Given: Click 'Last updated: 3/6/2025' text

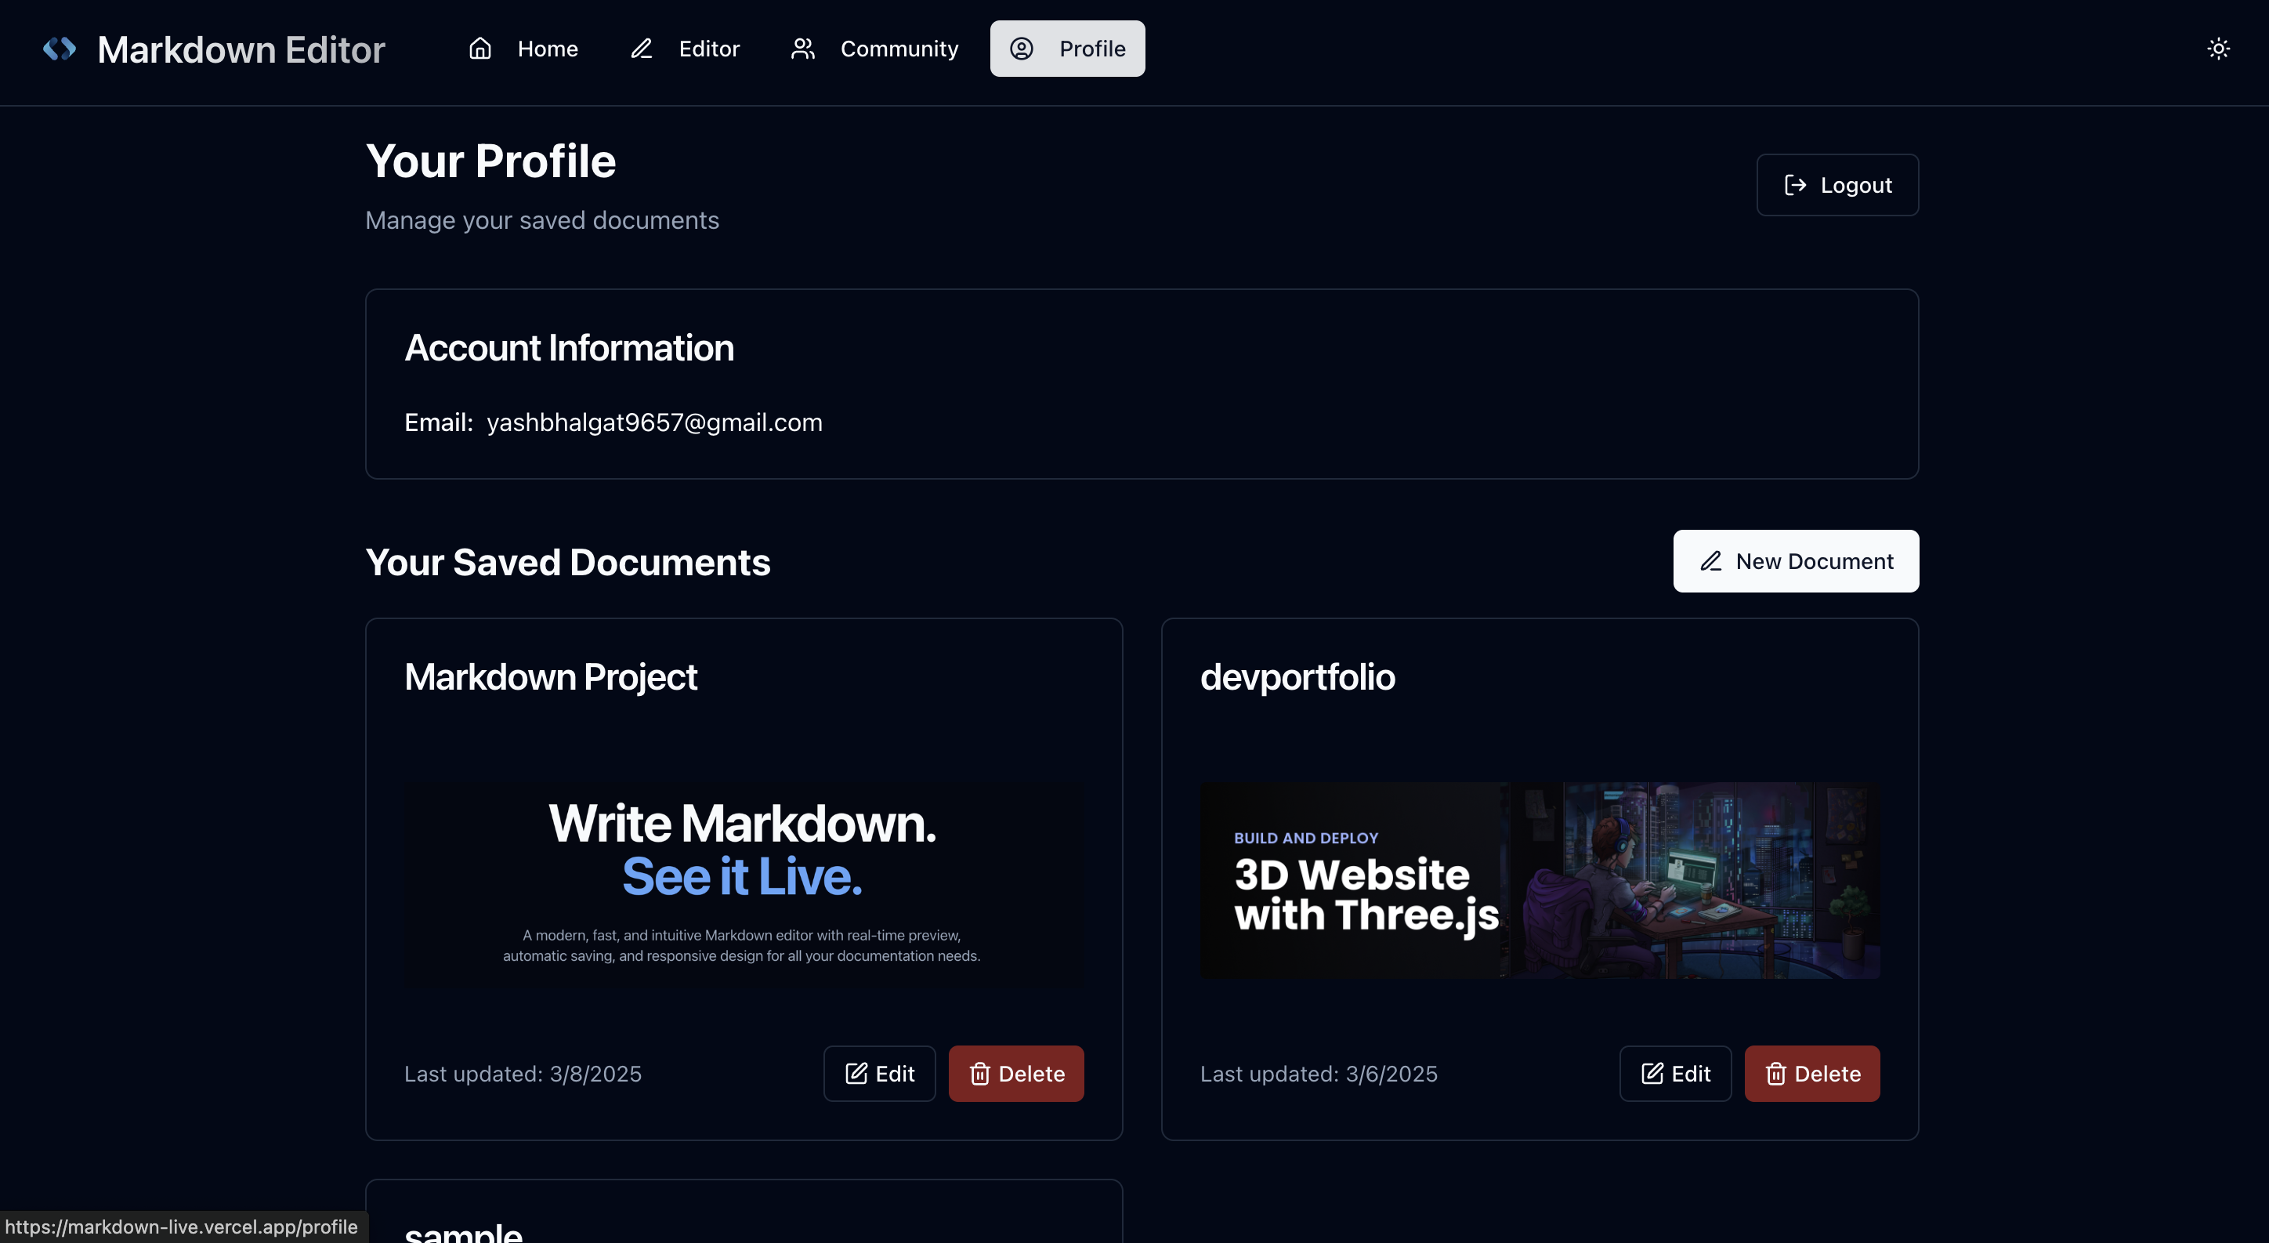Looking at the screenshot, I should 1319,1074.
